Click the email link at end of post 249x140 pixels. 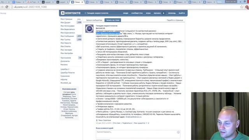point(133,117)
